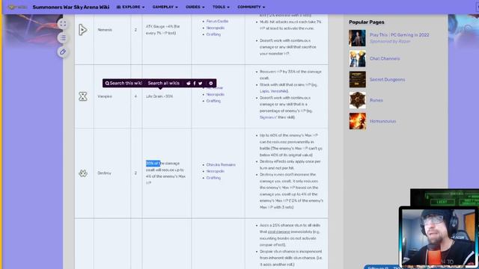Click the highlighted '30% of' selected text
The width and height of the screenshot is (479, 269).
coord(153,164)
